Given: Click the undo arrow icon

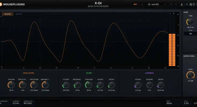Looking at the screenshot, I should [171, 4].
